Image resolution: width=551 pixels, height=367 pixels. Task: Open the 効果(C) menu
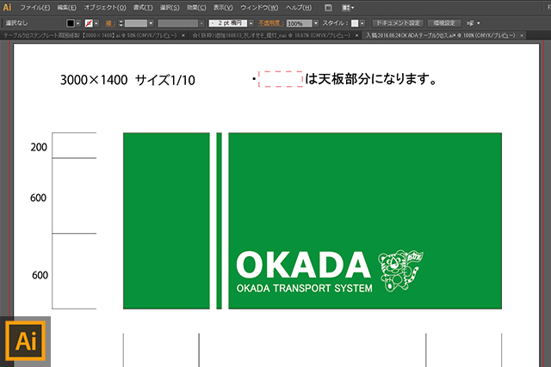coord(196,8)
